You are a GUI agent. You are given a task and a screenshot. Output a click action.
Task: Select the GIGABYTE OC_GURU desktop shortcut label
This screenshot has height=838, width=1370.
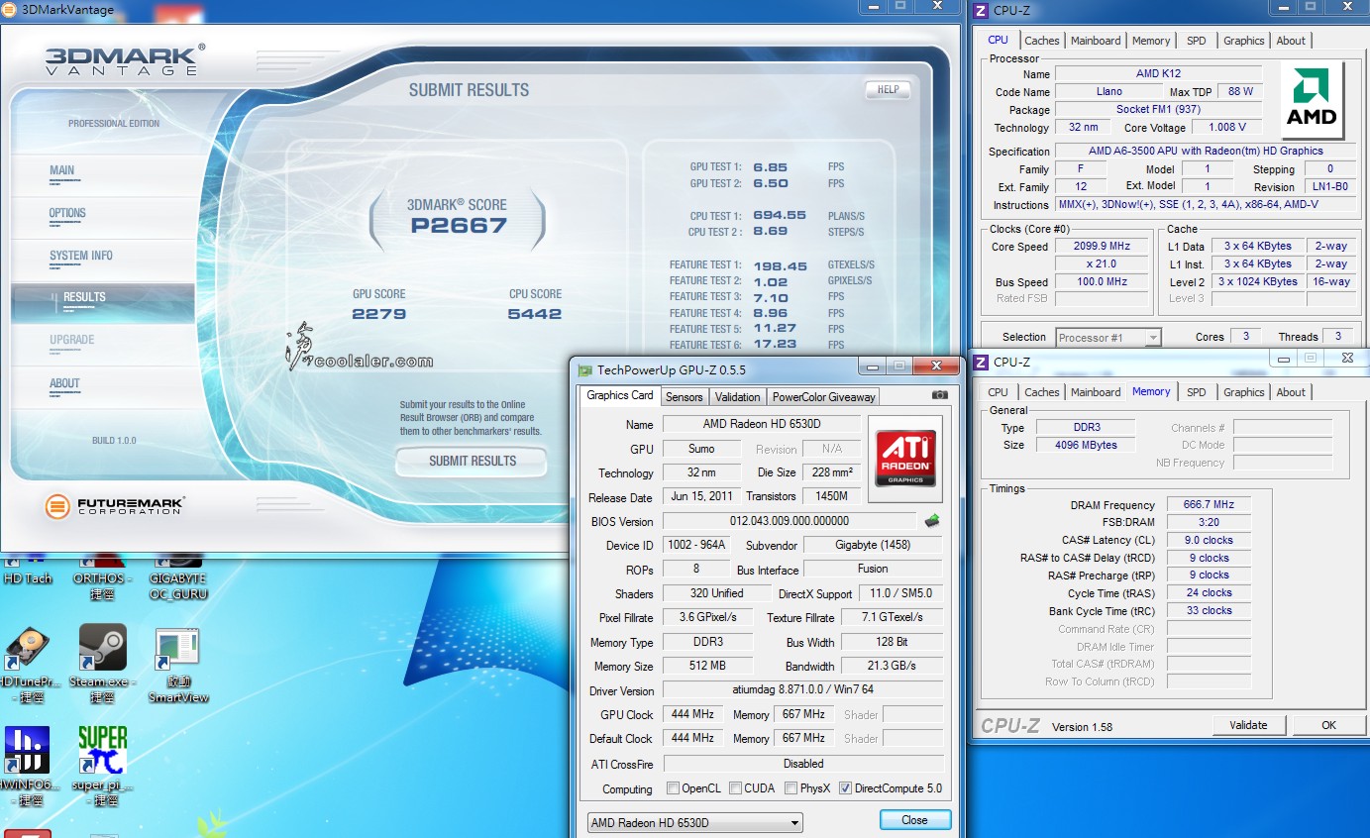click(x=178, y=585)
